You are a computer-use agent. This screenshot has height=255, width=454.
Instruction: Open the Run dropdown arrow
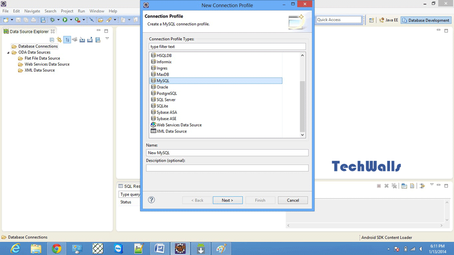[x=71, y=20]
